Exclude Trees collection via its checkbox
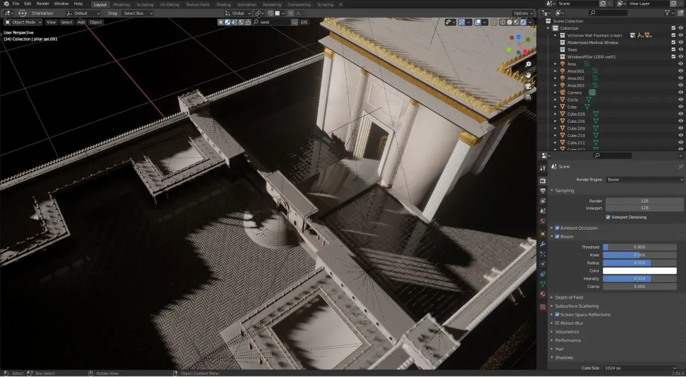Viewport: 686px width, 377px height. click(x=673, y=50)
